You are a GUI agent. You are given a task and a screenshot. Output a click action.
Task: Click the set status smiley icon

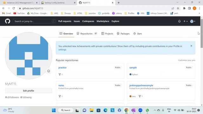coord(49,71)
